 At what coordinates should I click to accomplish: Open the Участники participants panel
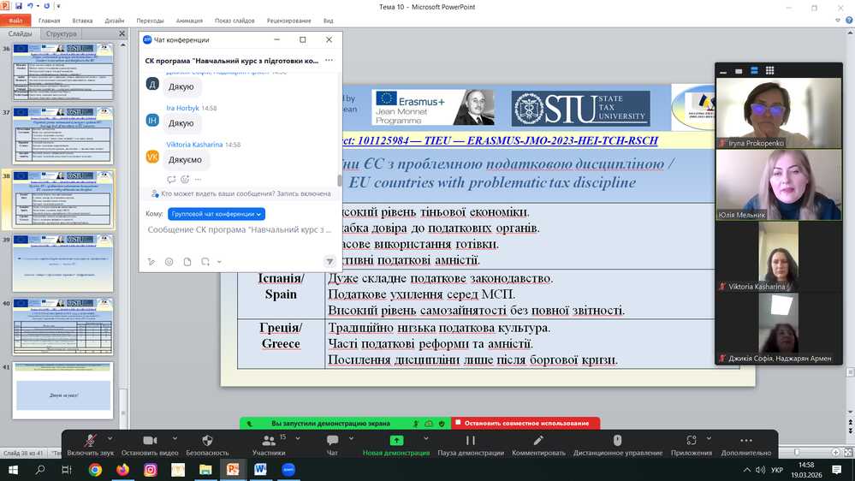tap(268, 441)
